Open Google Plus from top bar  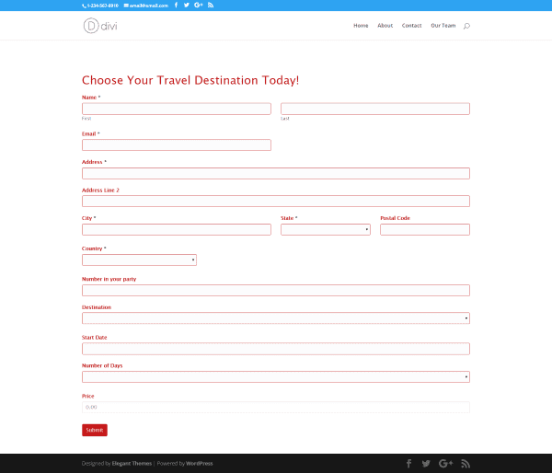coord(199,5)
